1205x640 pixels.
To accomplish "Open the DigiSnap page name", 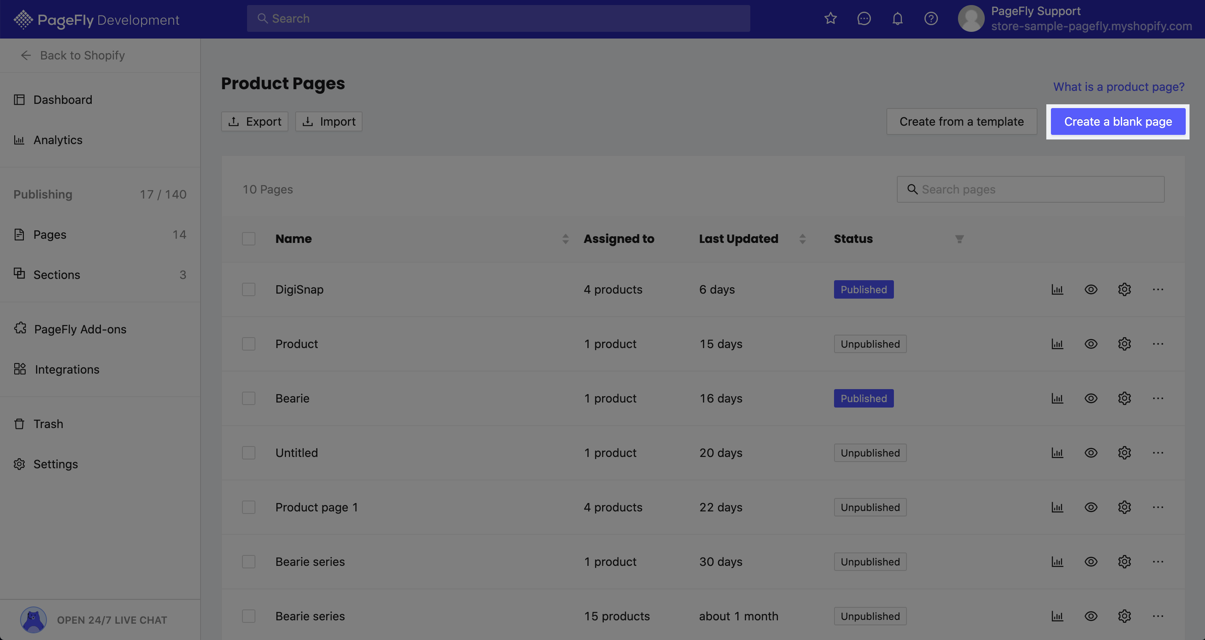I will [299, 289].
